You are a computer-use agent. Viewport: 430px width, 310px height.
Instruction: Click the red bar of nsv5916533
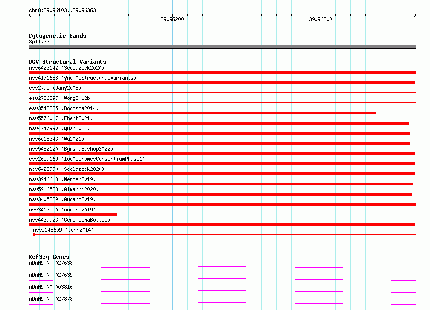(x=220, y=194)
